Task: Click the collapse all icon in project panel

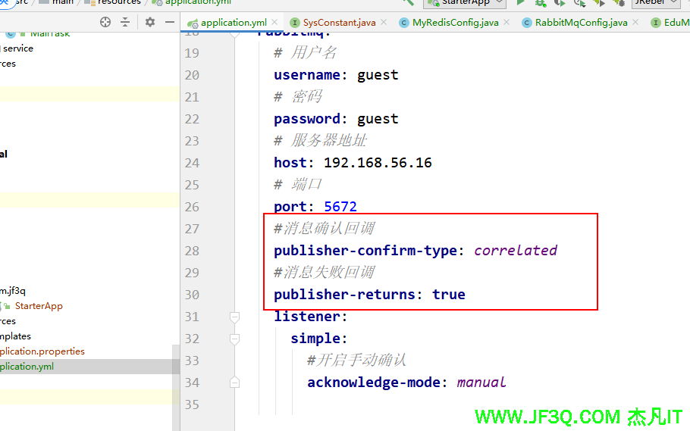Action: click(125, 22)
